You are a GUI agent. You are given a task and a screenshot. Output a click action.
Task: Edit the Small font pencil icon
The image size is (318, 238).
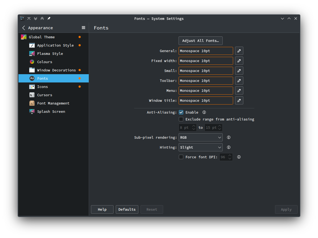coord(239,71)
